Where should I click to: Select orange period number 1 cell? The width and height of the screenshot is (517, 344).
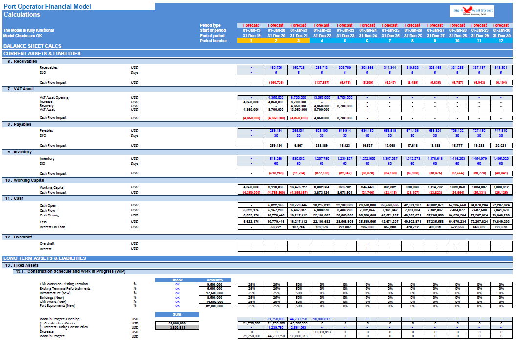point(251,41)
